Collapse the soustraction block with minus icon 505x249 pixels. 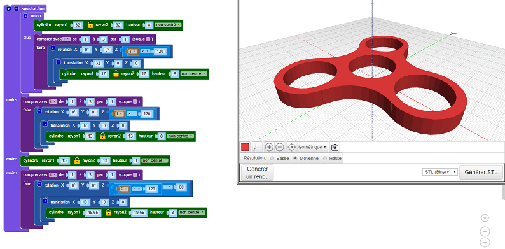click(17, 9)
